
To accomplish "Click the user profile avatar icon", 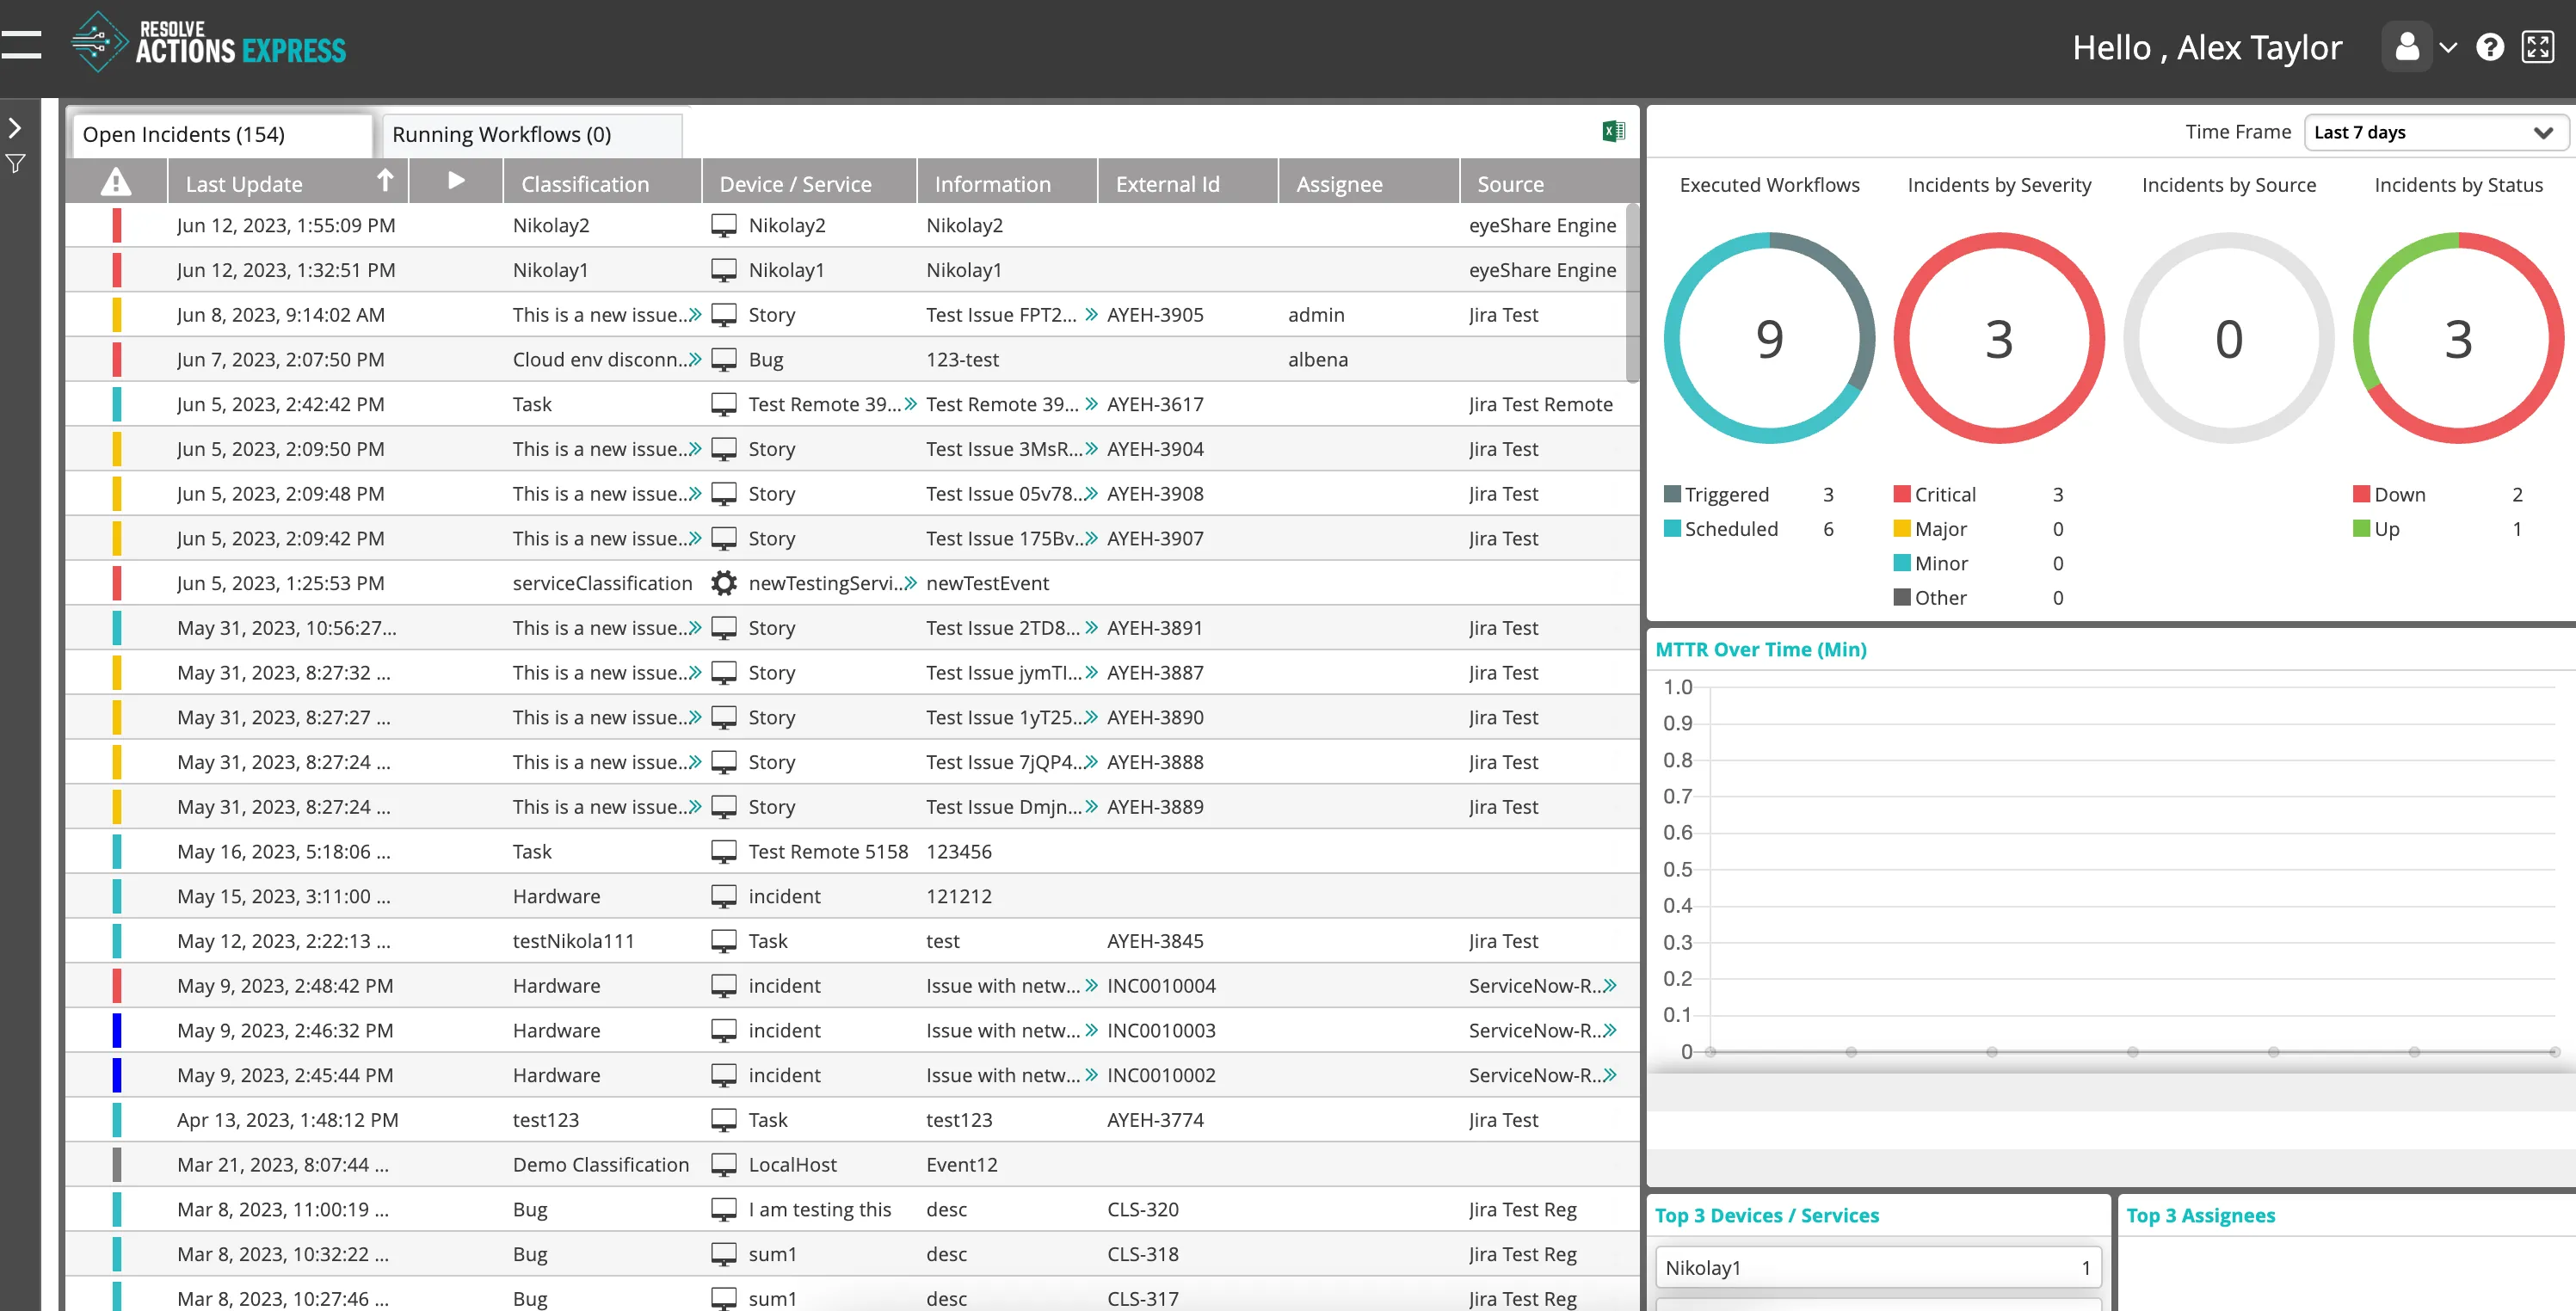I will point(2407,47).
